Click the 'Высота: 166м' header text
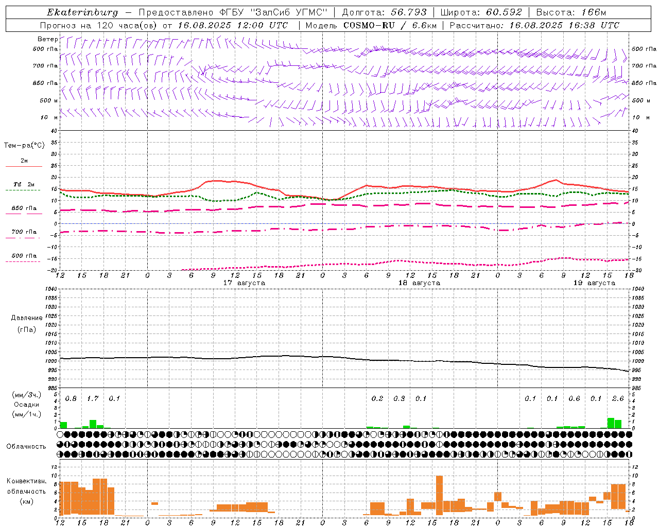Viewport: 659px width, 527px height. click(x=571, y=12)
